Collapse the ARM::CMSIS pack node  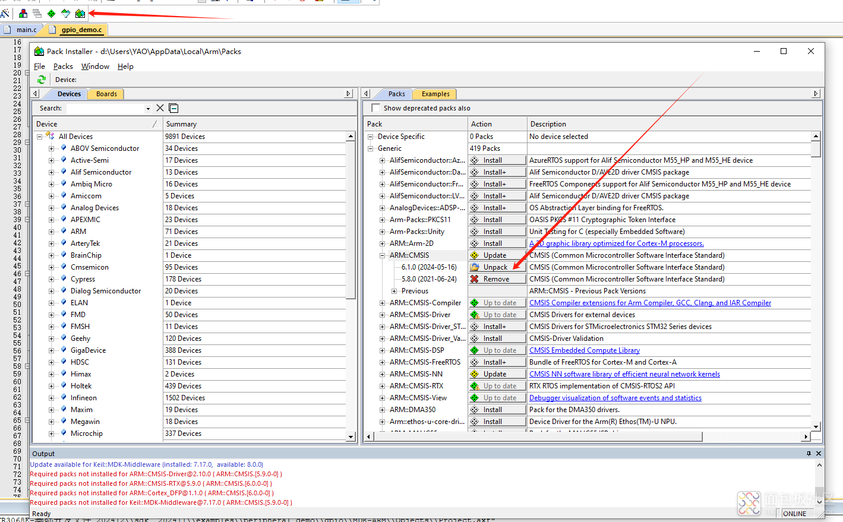click(x=383, y=255)
